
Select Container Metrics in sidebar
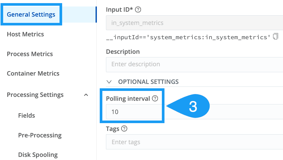tap(33, 74)
